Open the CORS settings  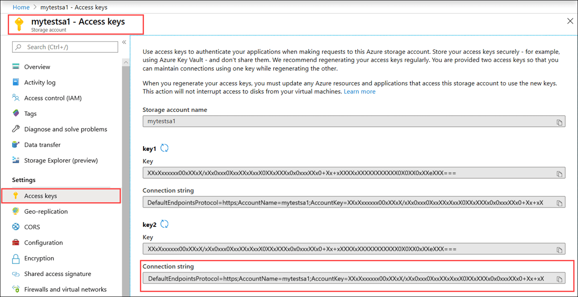[34, 227]
